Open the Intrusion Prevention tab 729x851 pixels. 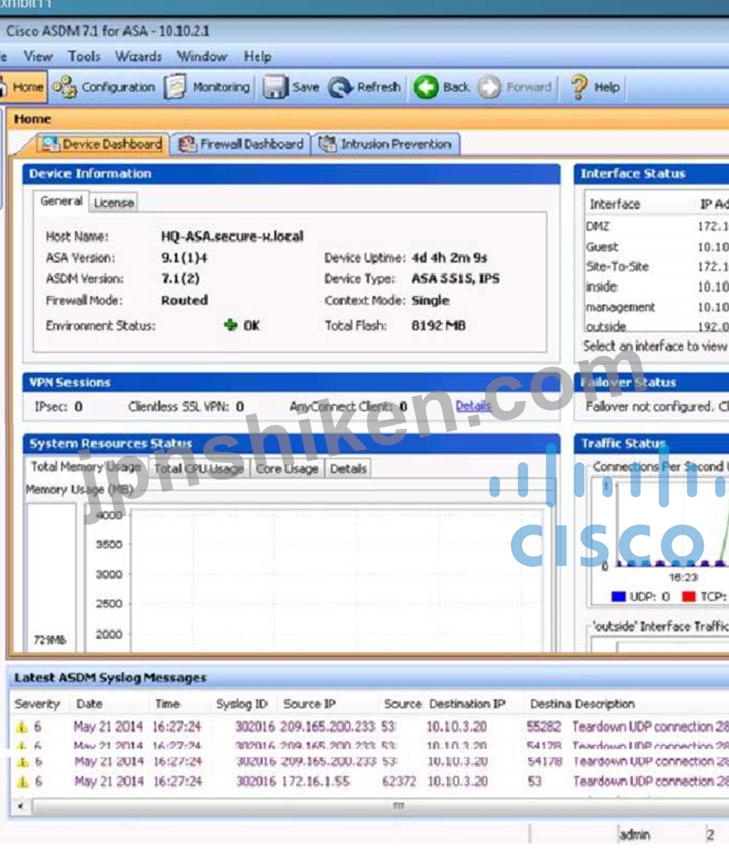(386, 144)
